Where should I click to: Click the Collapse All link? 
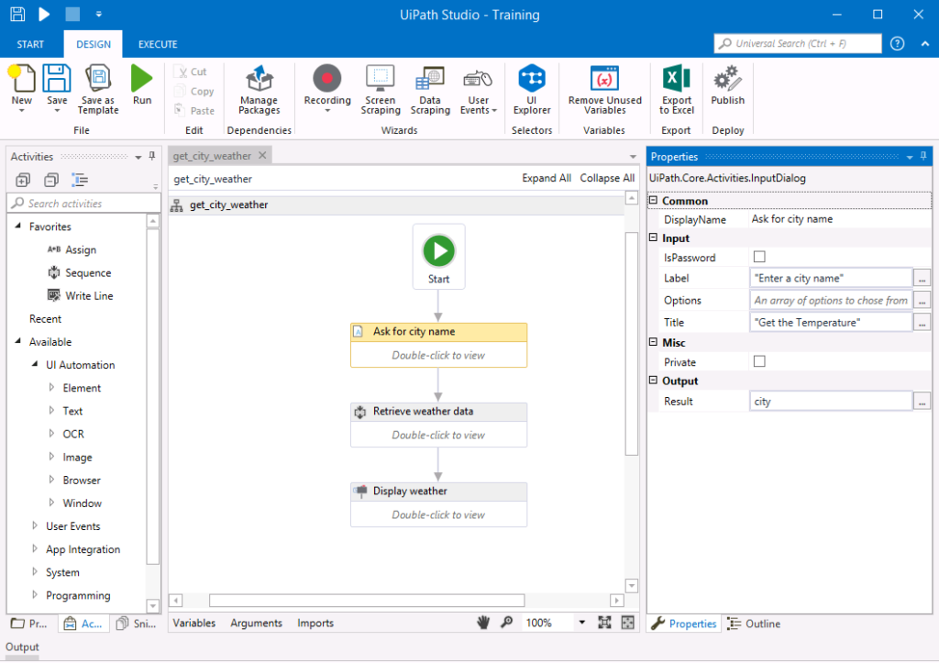pyautogui.click(x=607, y=177)
